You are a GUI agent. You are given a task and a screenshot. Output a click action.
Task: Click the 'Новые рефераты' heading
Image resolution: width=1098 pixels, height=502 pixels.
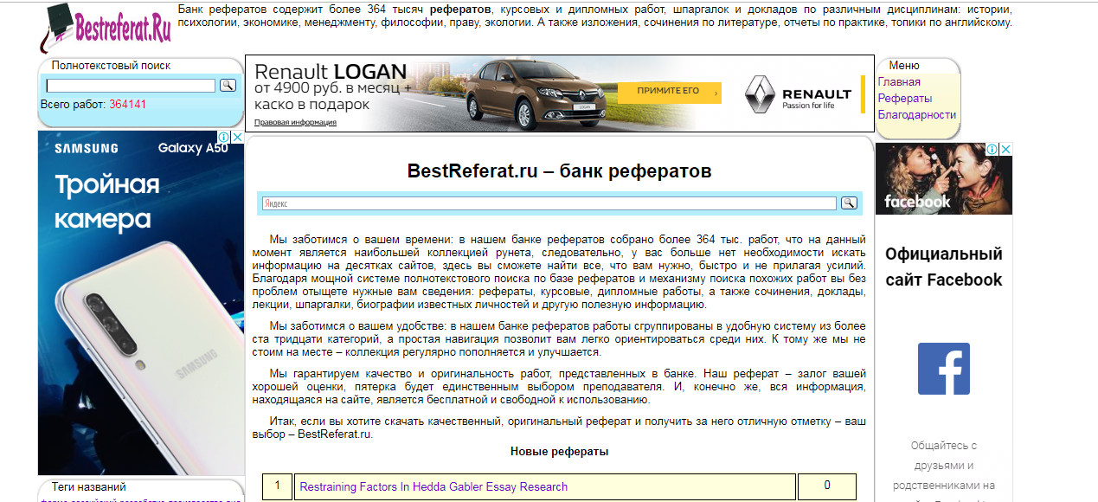pos(559,452)
